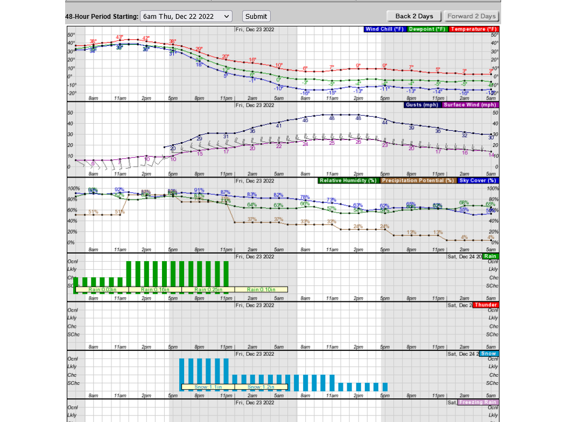Image resolution: width=563 pixels, height=422 pixels.
Task: Click the 64% relative humidity value
Action: (x=252, y=205)
